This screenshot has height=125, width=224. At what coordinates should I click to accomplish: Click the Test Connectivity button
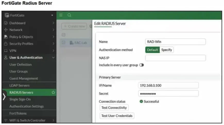tap(114, 108)
